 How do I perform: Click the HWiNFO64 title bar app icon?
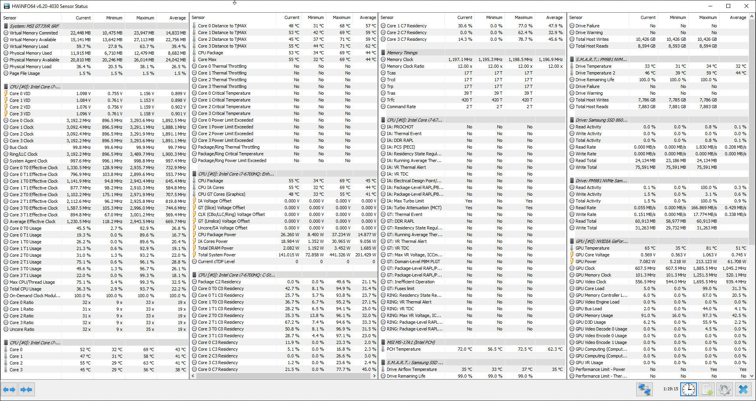coord(7,6)
